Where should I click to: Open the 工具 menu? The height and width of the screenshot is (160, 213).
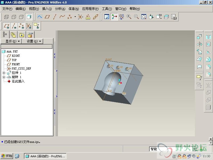coord(107,9)
